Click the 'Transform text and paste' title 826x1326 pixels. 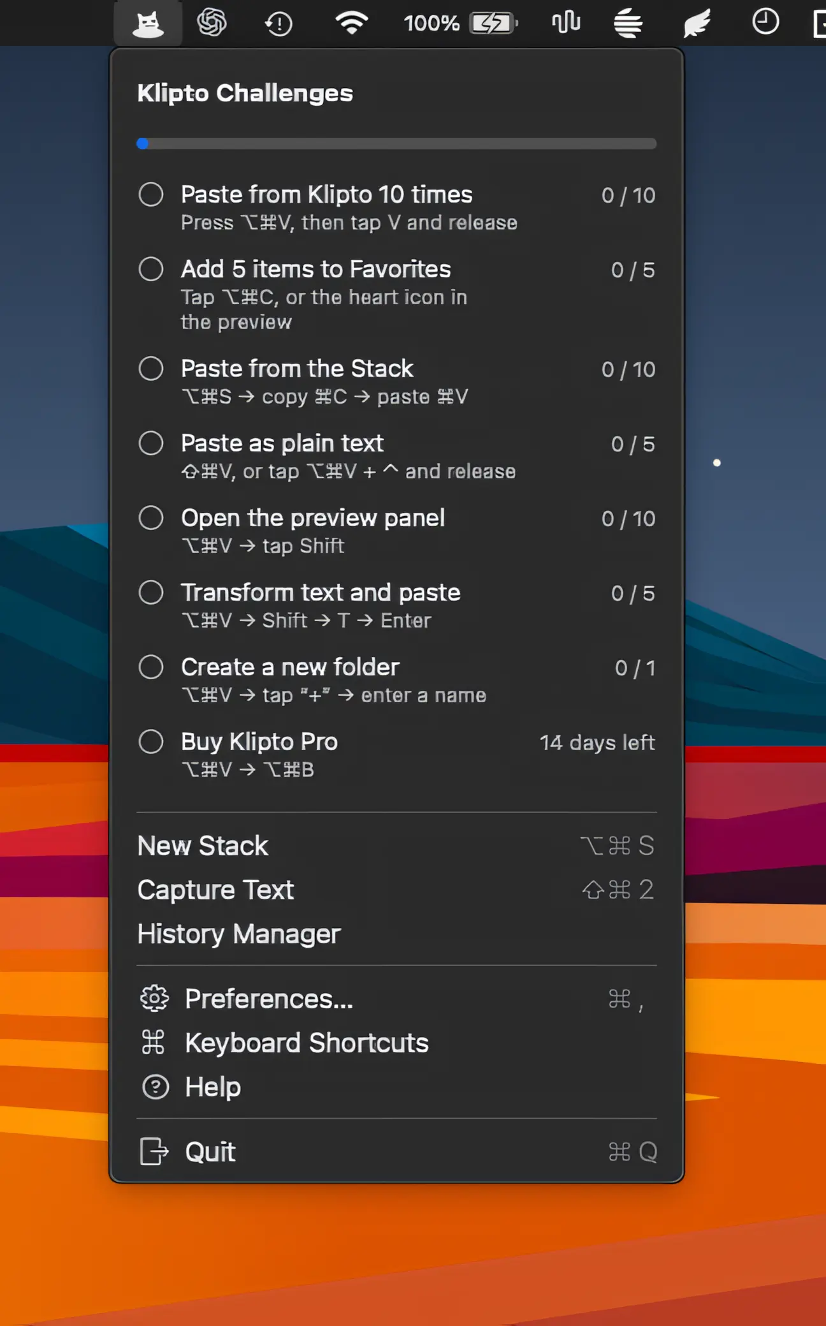[321, 593]
